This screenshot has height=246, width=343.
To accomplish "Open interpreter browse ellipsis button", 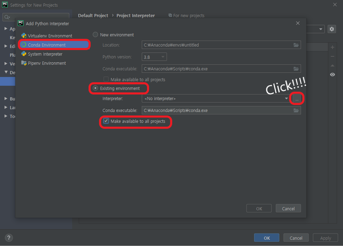I will click(x=297, y=99).
